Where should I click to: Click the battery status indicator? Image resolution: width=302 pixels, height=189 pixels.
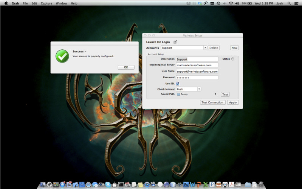247,3
